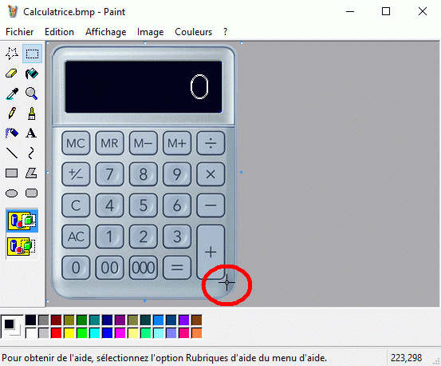Viewport: 441px width, 366px height.
Task: Open the Image menu
Action: (x=151, y=32)
